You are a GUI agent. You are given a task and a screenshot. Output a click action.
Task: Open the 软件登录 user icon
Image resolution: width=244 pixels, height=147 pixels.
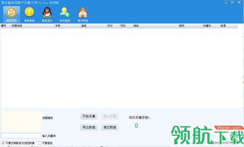pos(65,15)
